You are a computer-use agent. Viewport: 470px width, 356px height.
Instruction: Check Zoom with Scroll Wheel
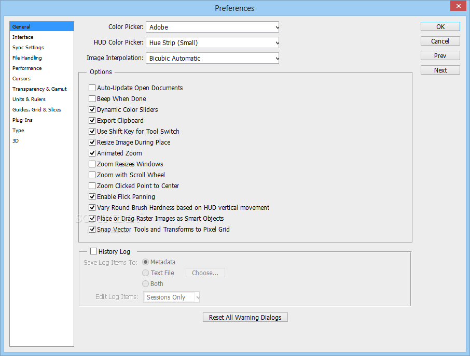click(x=92, y=175)
